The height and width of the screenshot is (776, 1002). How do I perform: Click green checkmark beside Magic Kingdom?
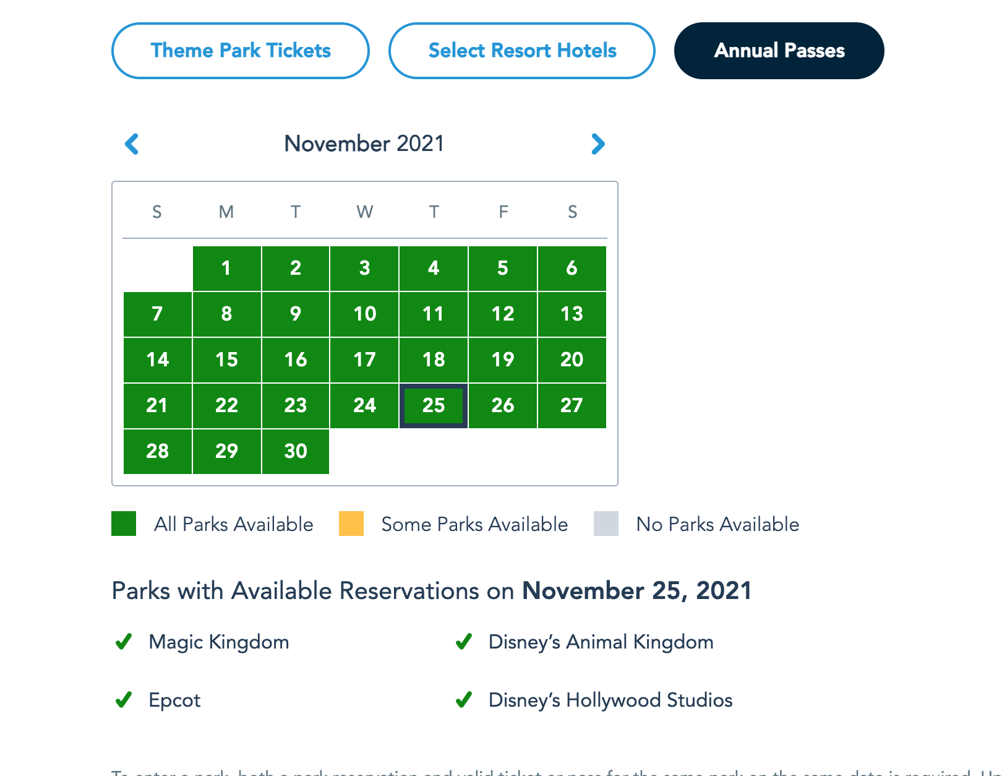(x=124, y=642)
